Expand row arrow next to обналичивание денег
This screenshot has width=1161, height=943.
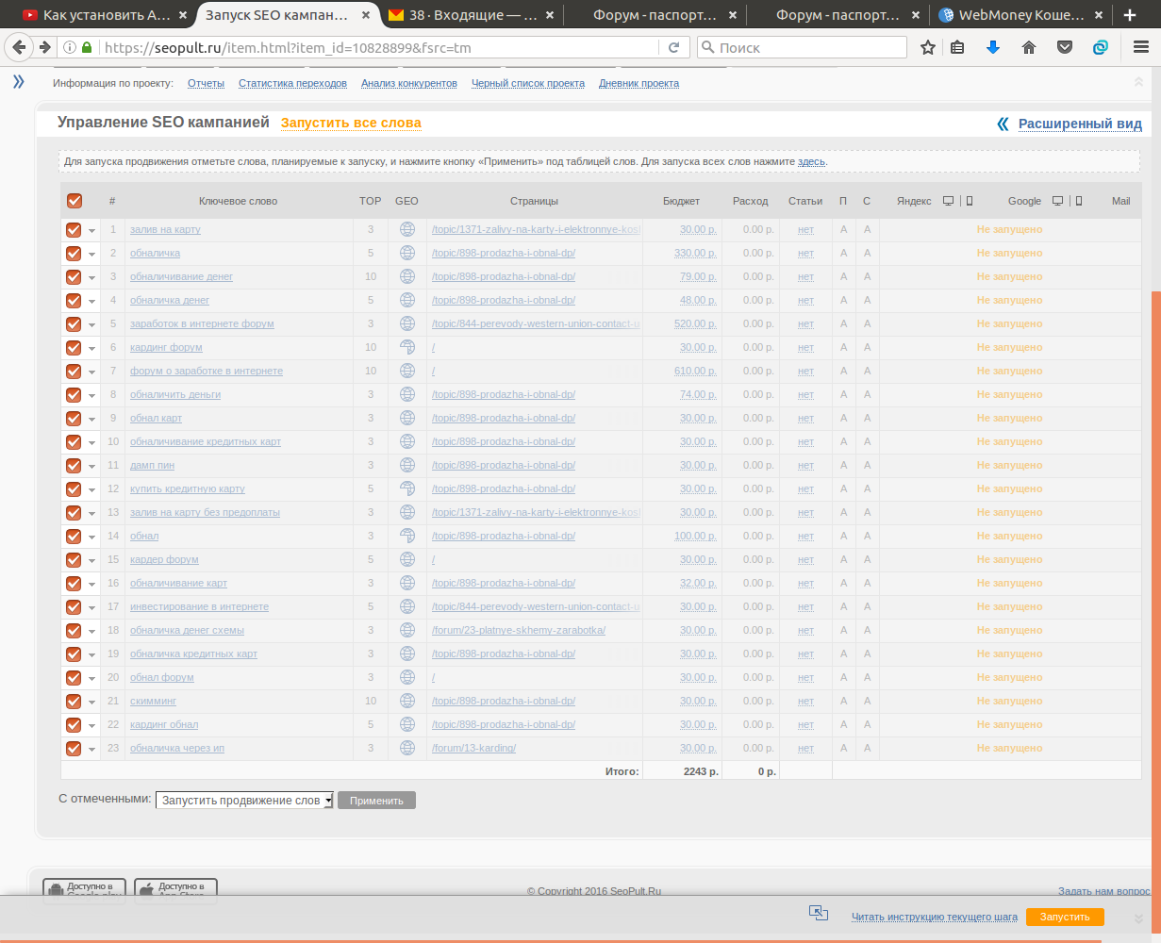pyautogui.click(x=91, y=277)
